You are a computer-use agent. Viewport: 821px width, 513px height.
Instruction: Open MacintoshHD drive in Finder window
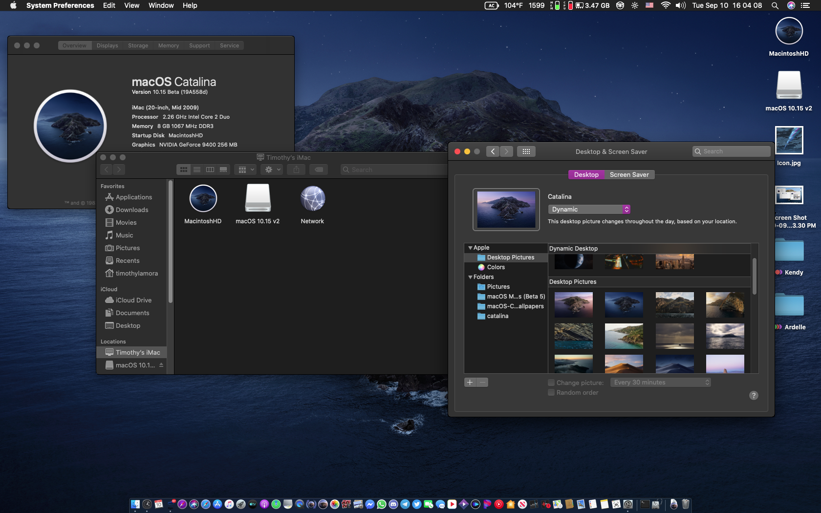[x=203, y=199]
